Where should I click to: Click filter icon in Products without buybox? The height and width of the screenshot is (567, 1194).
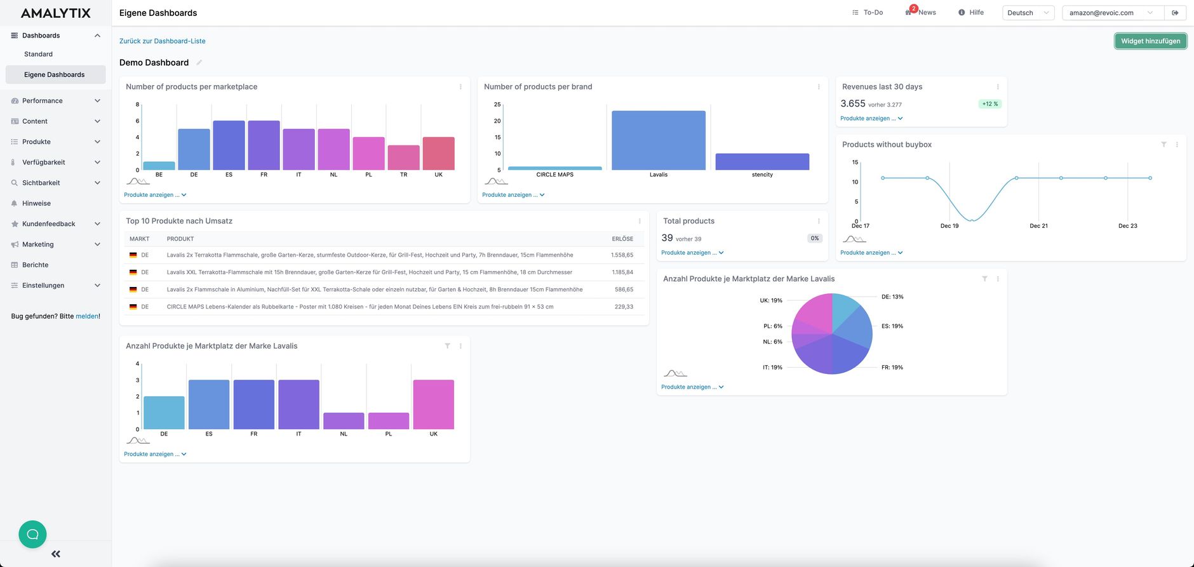point(1164,145)
